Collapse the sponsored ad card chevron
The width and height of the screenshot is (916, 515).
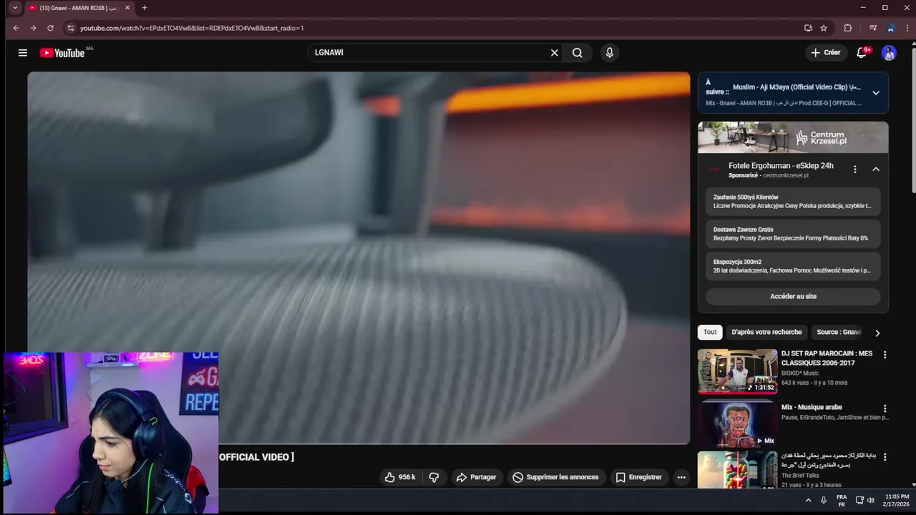click(x=876, y=170)
